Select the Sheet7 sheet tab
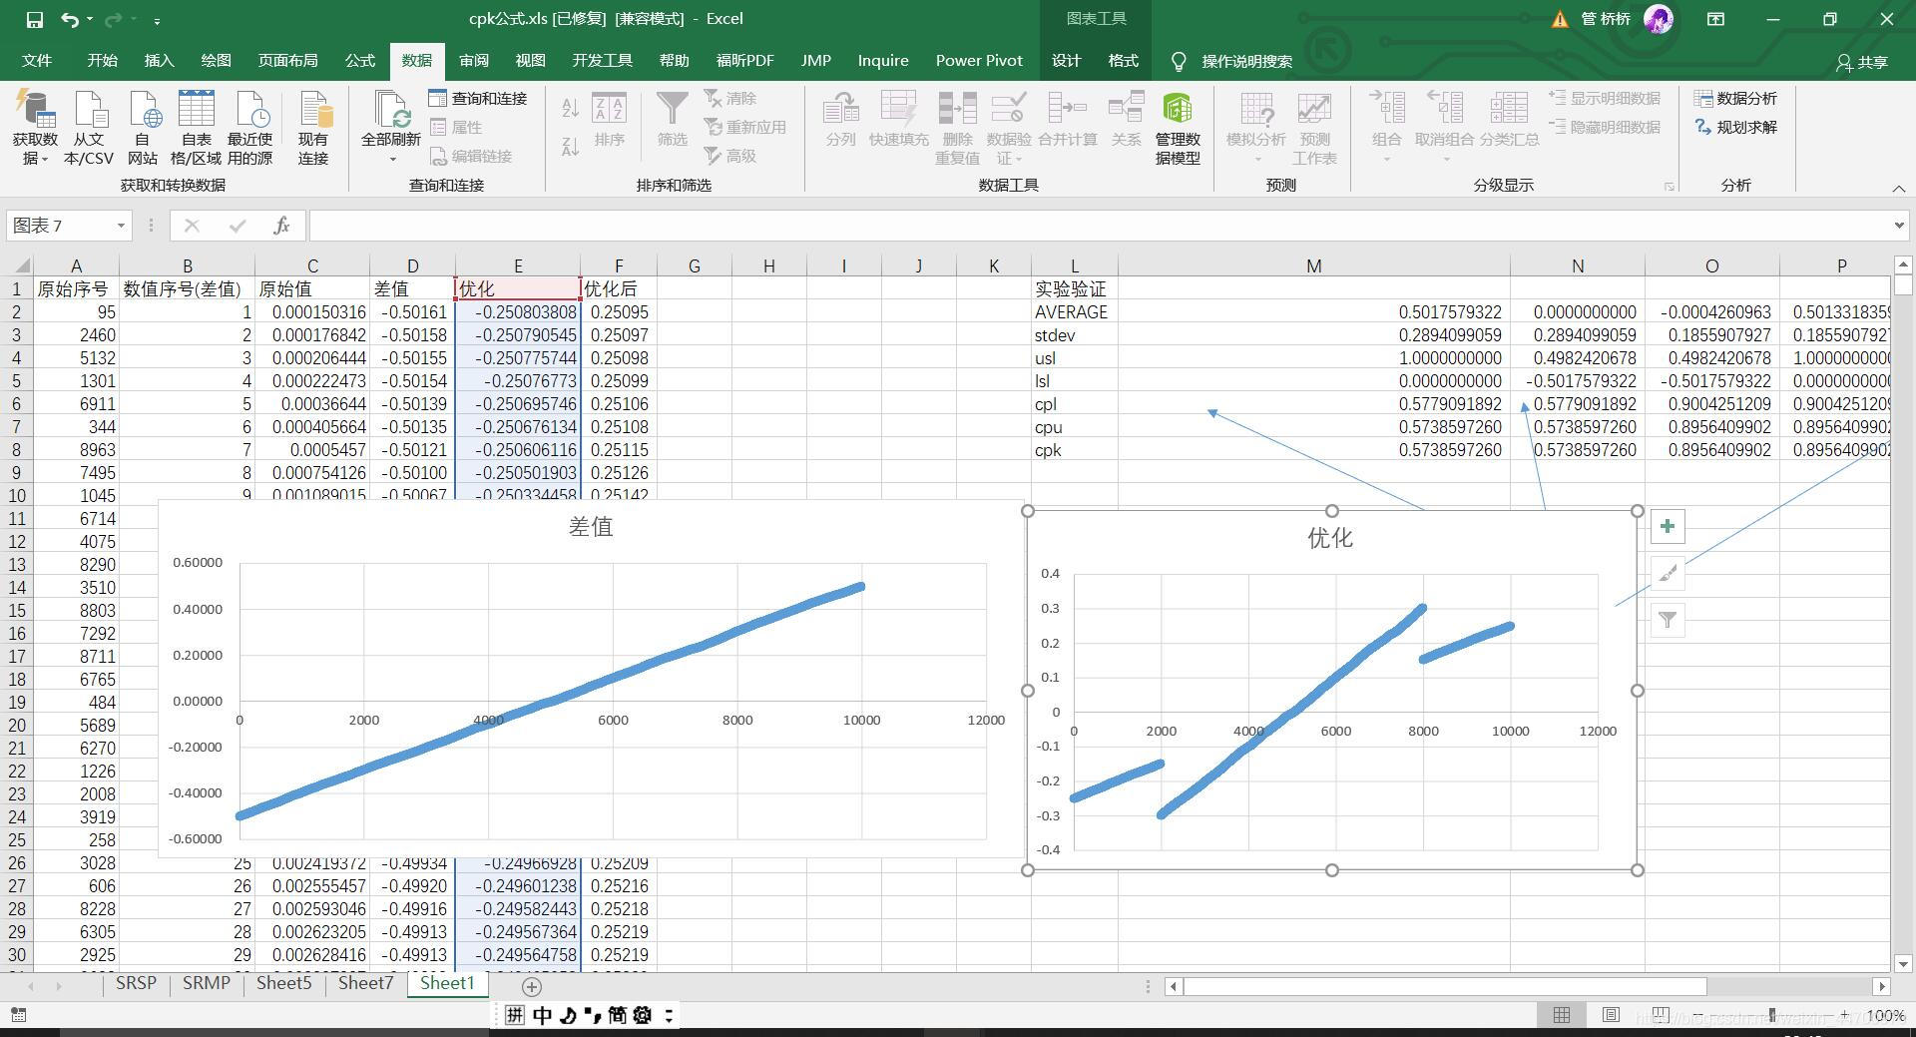The width and height of the screenshot is (1916, 1037). [x=365, y=983]
